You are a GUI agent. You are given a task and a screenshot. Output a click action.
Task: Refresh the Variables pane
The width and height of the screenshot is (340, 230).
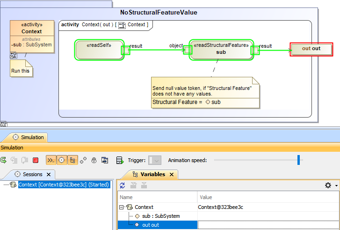[x=122, y=185]
